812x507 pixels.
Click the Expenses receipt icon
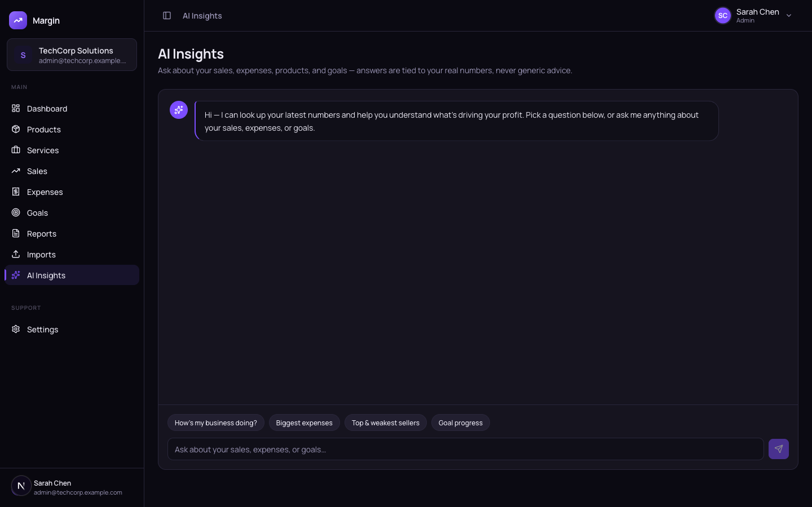(16, 192)
